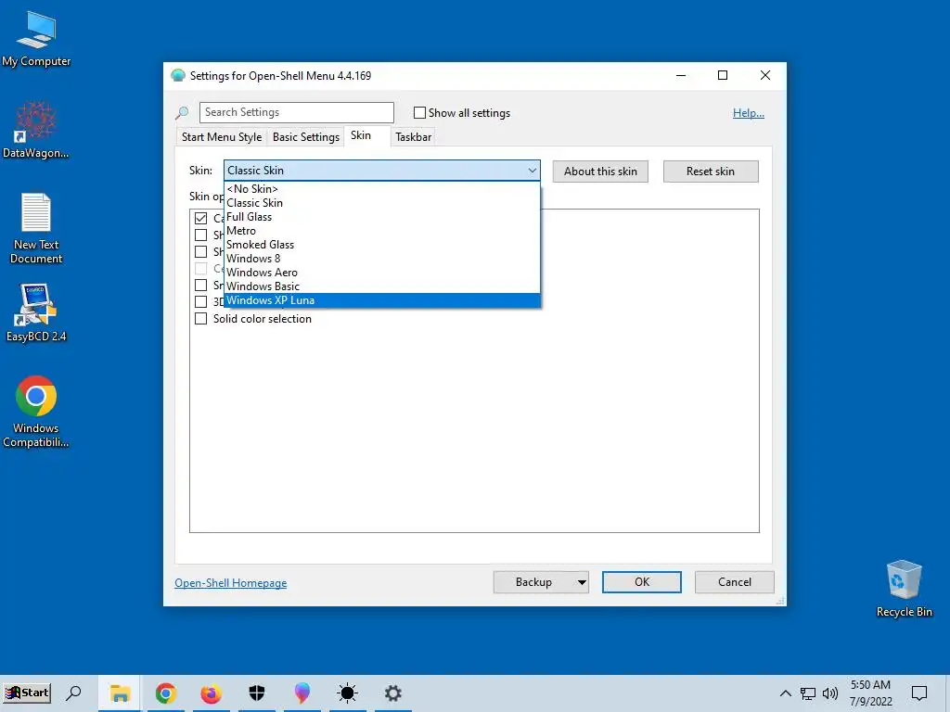This screenshot has width=950, height=712.
Task: Open the EasyBCD 2.4 desktop shortcut
Action: (x=36, y=312)
